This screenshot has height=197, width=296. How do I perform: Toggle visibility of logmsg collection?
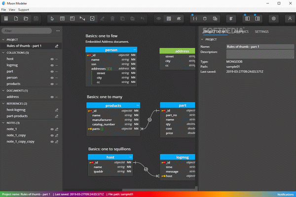[x=52, y=65]
